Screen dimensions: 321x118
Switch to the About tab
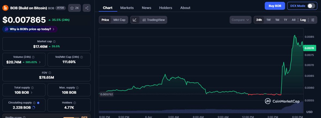tap(185, 8)
